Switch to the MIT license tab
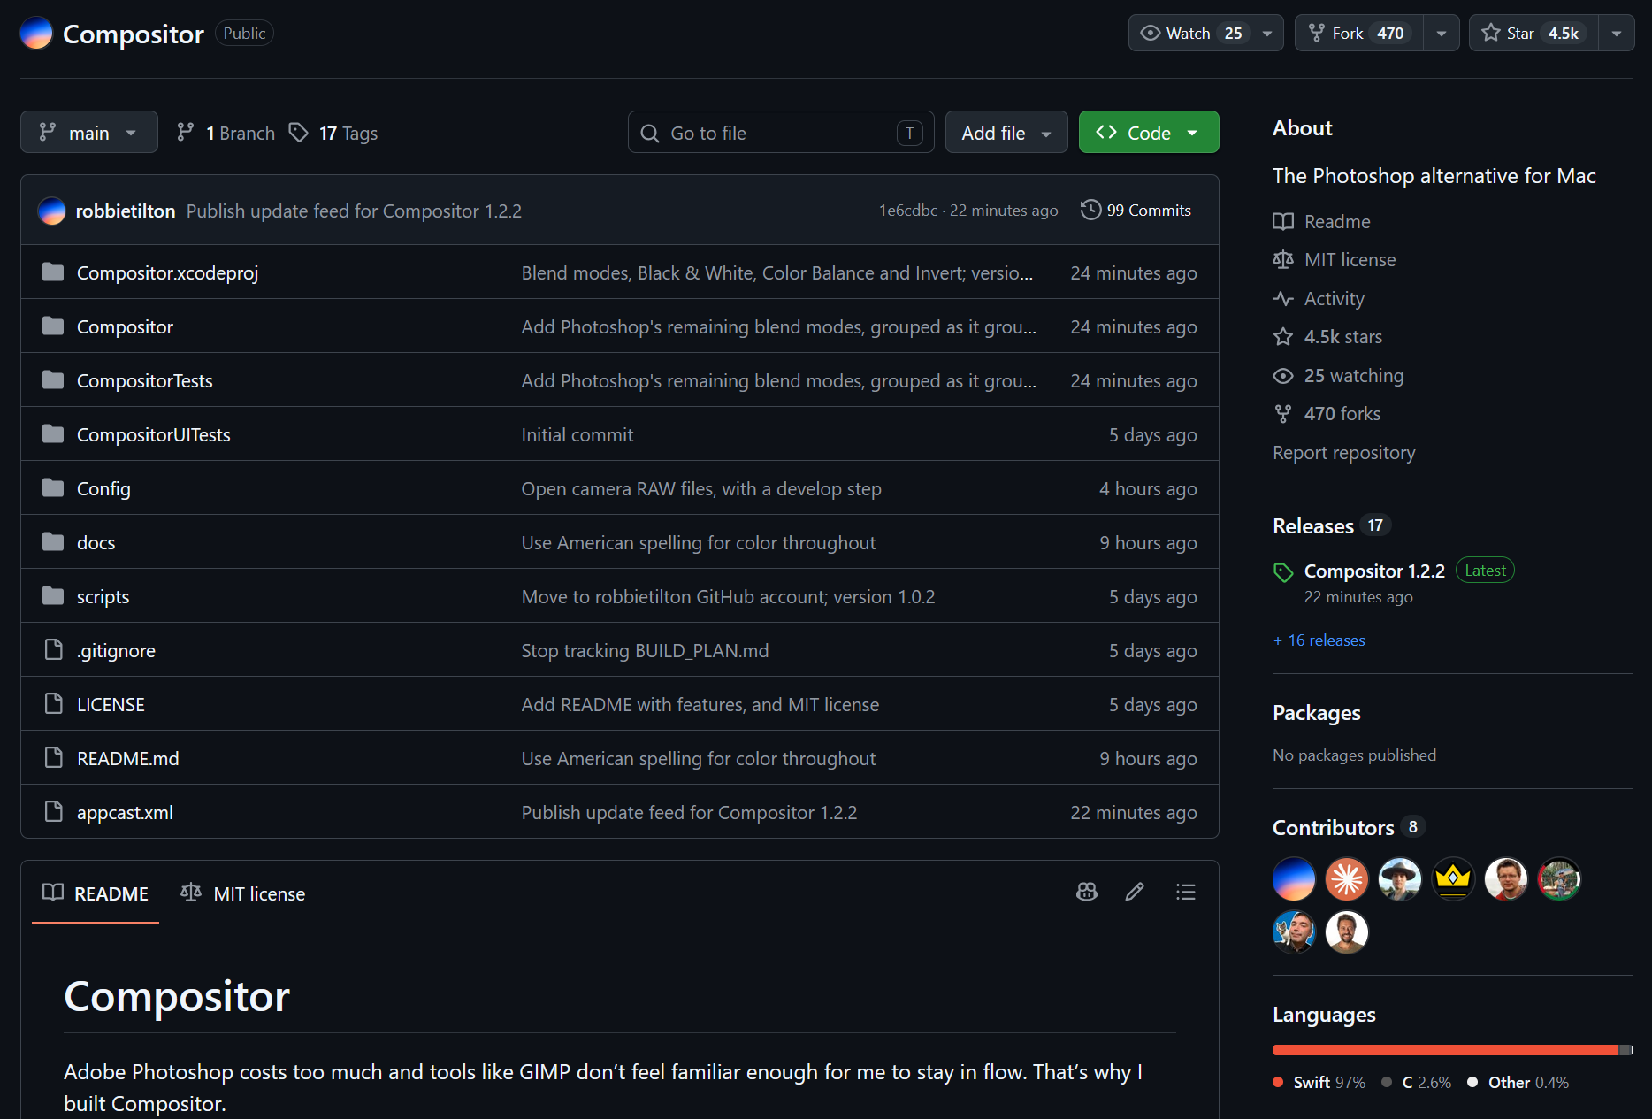Screen dimensions: 1652x1119 (243, 893)
